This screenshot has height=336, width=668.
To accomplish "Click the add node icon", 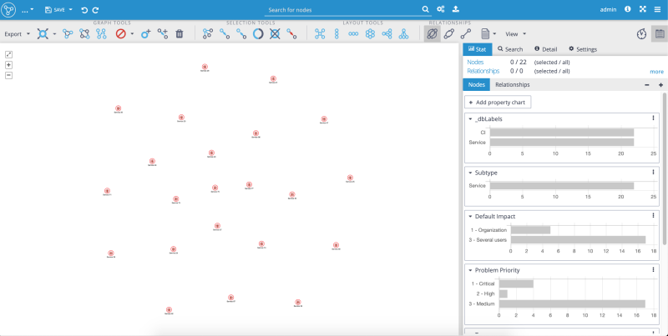I will pyautogui.click(x=145, y=33).
